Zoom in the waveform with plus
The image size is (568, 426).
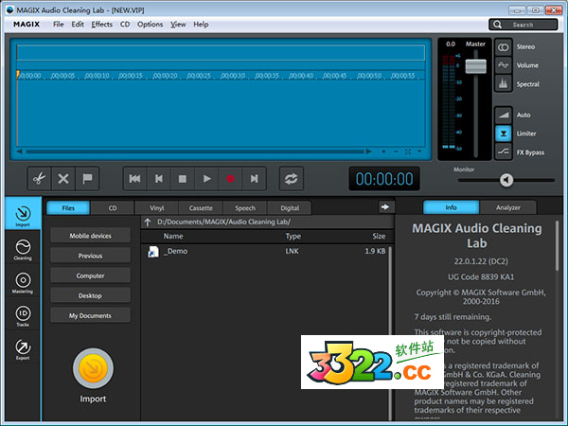(383, 151)
